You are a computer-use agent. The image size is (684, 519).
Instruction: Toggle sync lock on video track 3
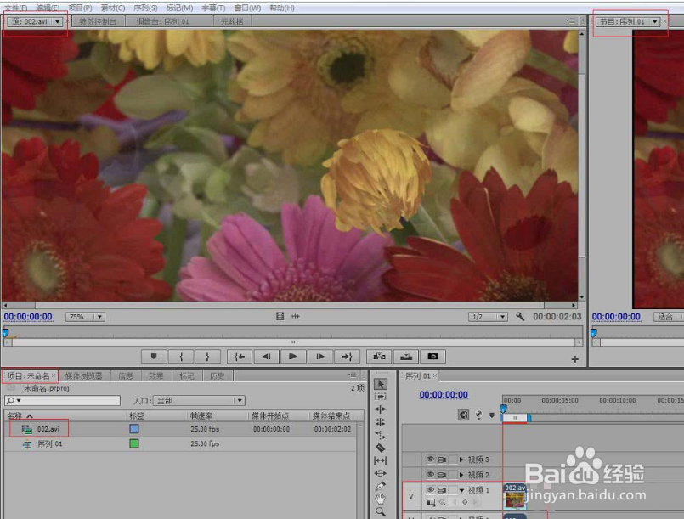click(x=442, y=460)
